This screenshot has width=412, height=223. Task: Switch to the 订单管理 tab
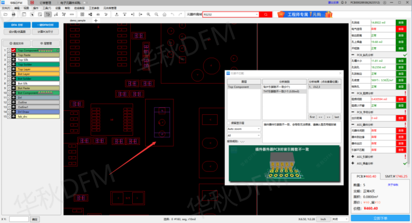point(45,3)
